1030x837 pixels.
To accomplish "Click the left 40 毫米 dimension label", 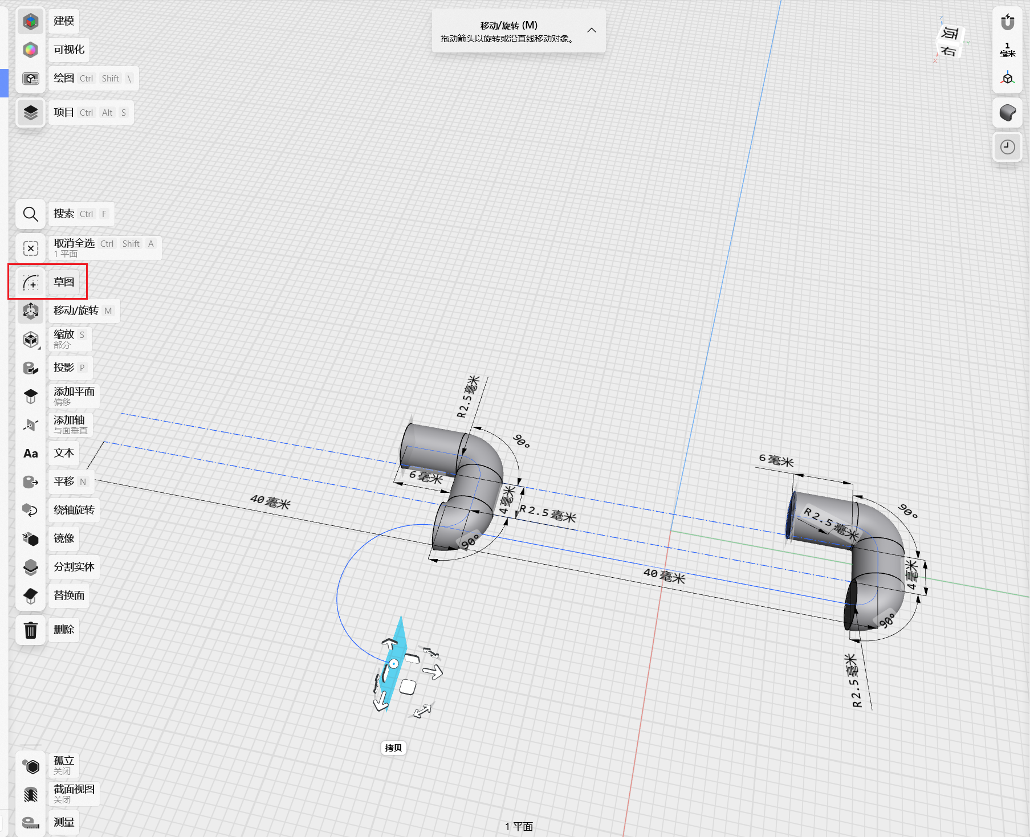I will (270, 502).
